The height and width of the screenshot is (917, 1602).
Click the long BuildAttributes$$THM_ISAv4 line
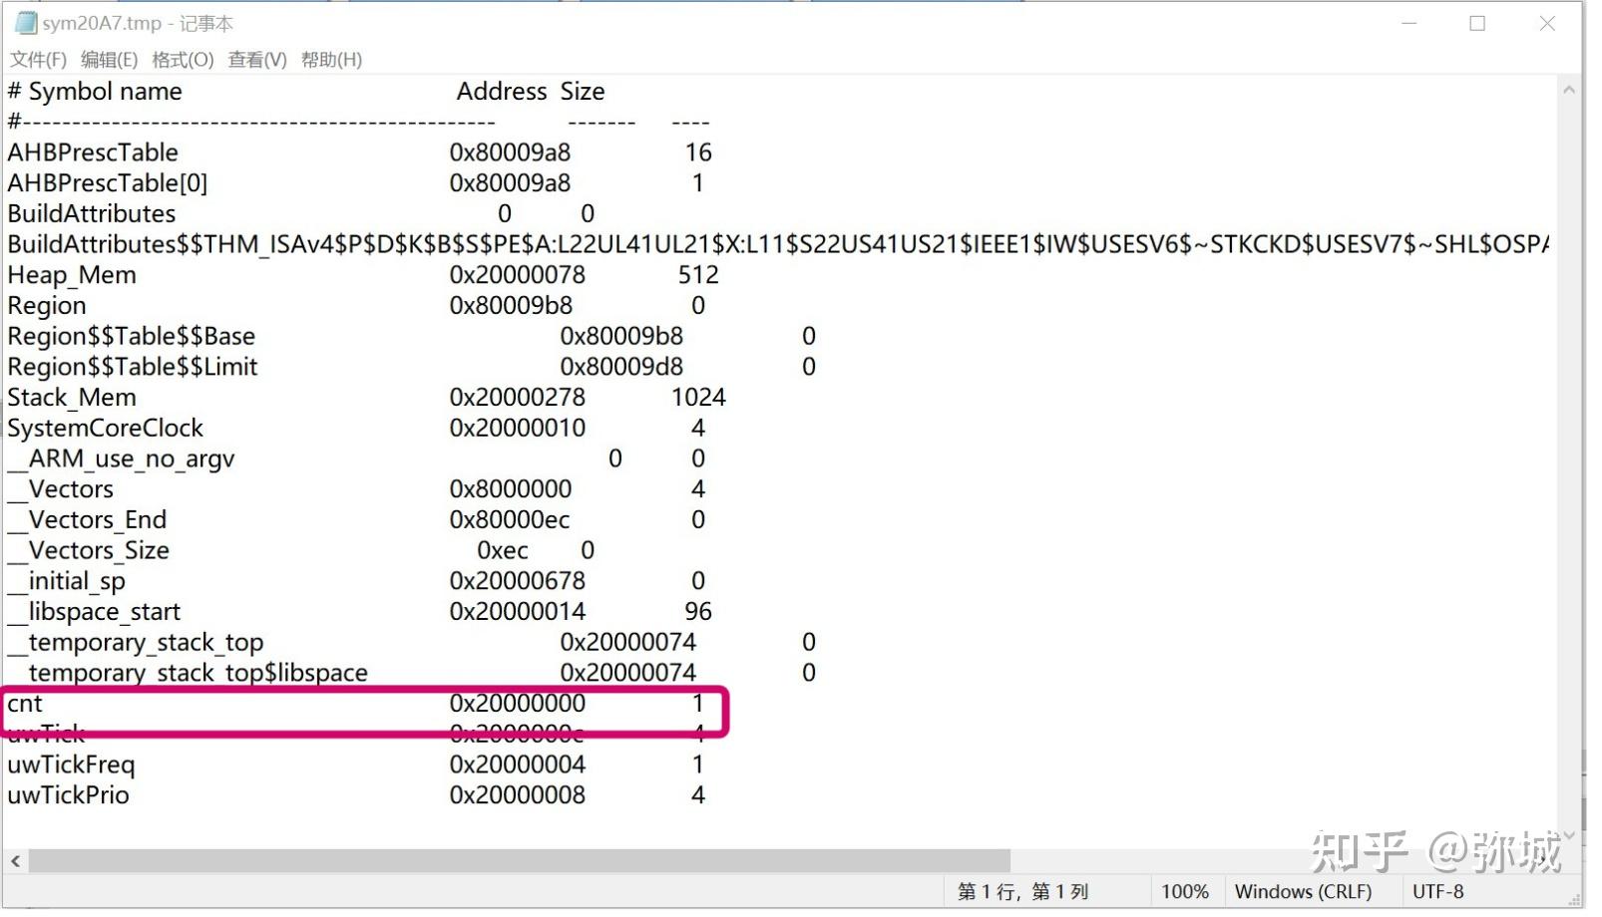(x=778, y=244)
